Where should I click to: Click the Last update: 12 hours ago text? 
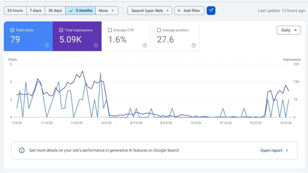click(281, 11)
